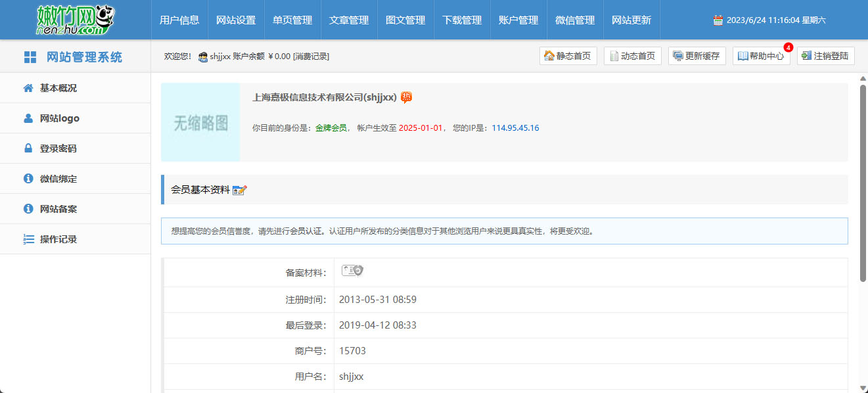868x393 pixels.
Task: Open the 消费记录 link
Action: point(311,57)
